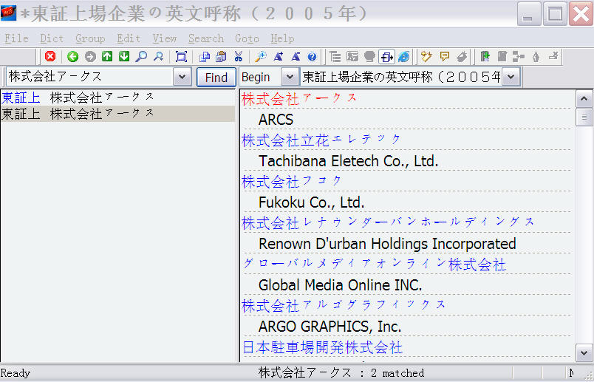Open the View menu

[x=165, y=38]
